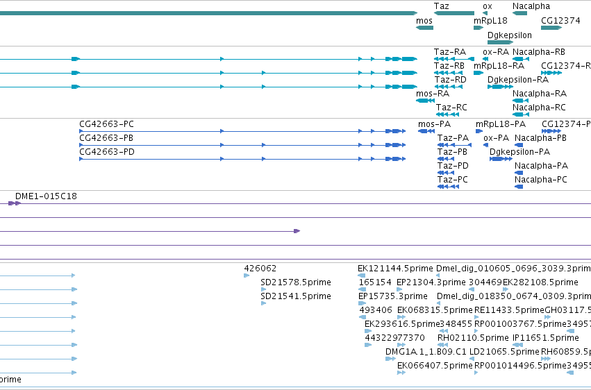Select the Taz-RB transcript label
Viewport: 591px width, 390px height.
pos(449,65)
